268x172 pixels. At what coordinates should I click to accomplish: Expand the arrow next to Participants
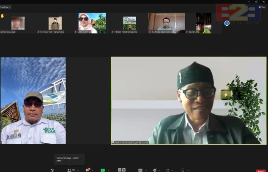tap(78, 170)
